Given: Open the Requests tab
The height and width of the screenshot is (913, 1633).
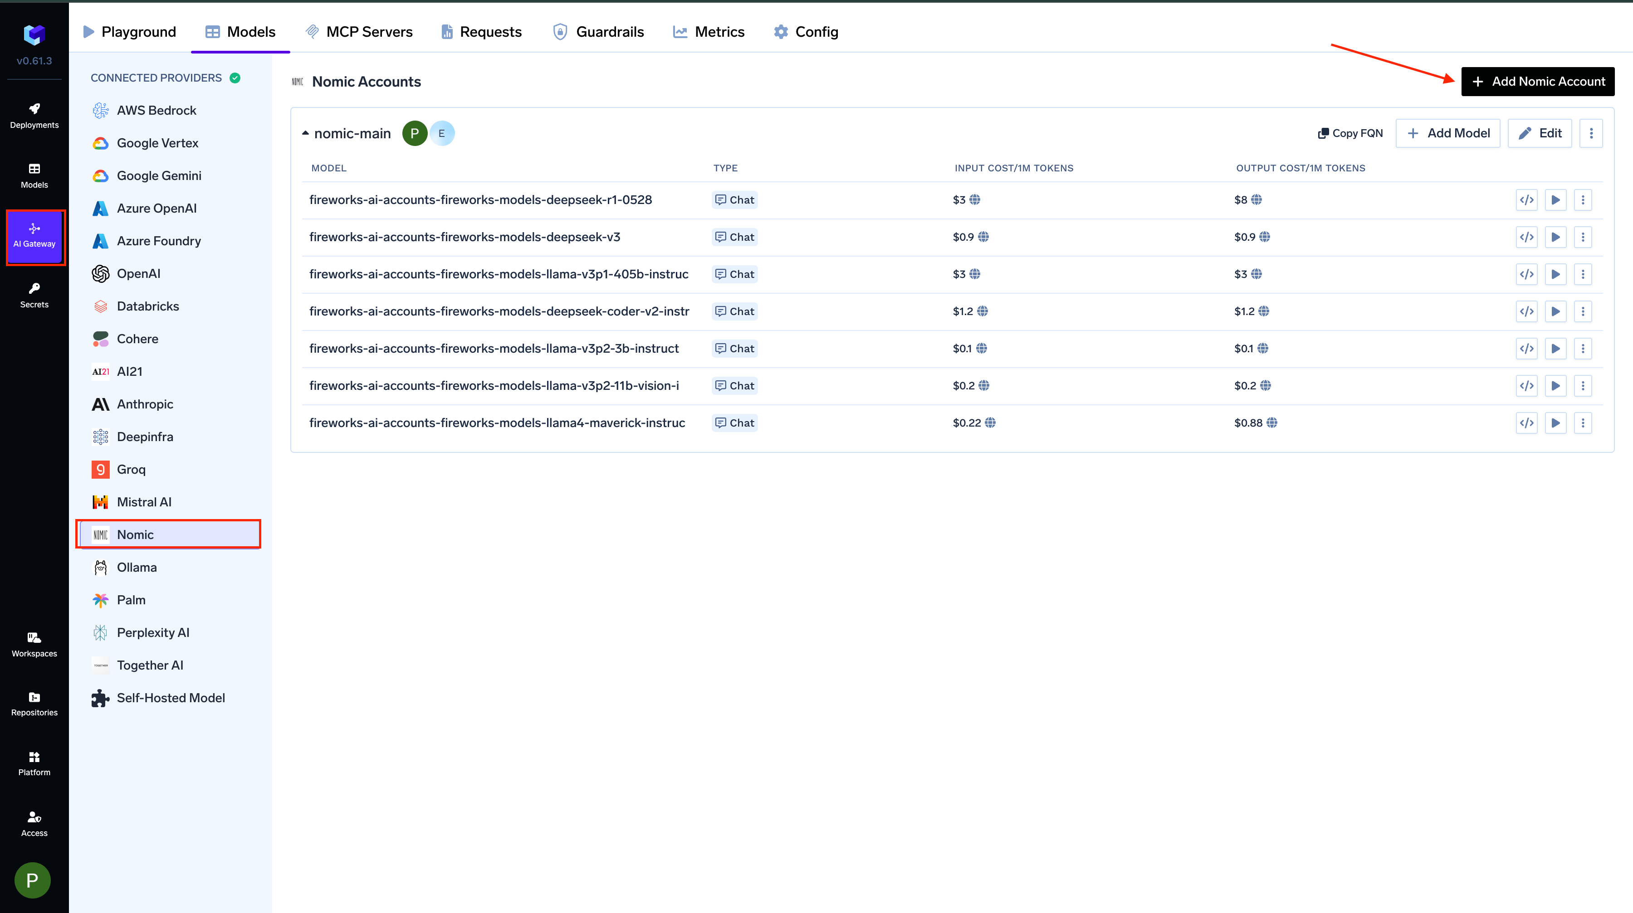Looking at the screenshot, I should tap(481, 32).
